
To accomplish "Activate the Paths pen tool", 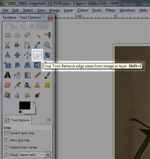I will tap(27, 45).
